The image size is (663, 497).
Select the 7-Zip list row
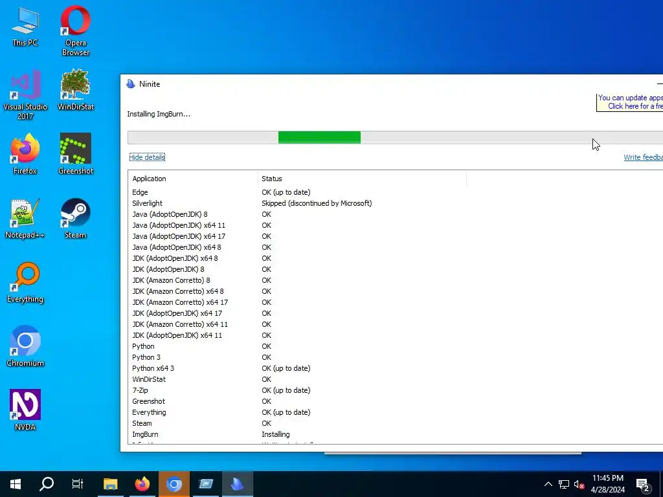coord(396,390)
